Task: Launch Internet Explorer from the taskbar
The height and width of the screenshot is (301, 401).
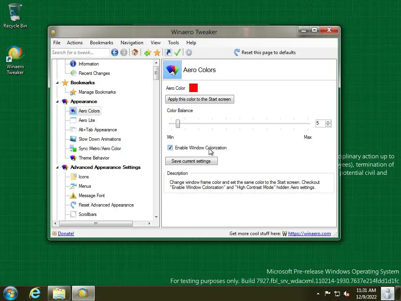Action: pos(35,293)
